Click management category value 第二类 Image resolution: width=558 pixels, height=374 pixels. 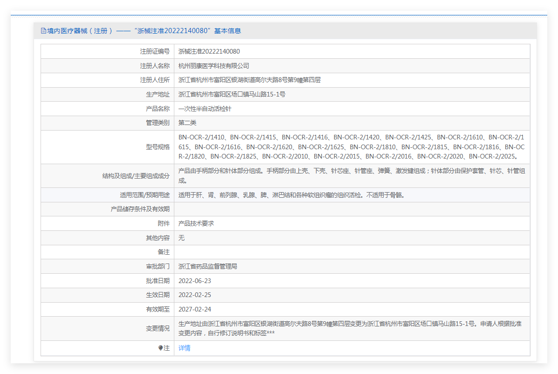187,123
